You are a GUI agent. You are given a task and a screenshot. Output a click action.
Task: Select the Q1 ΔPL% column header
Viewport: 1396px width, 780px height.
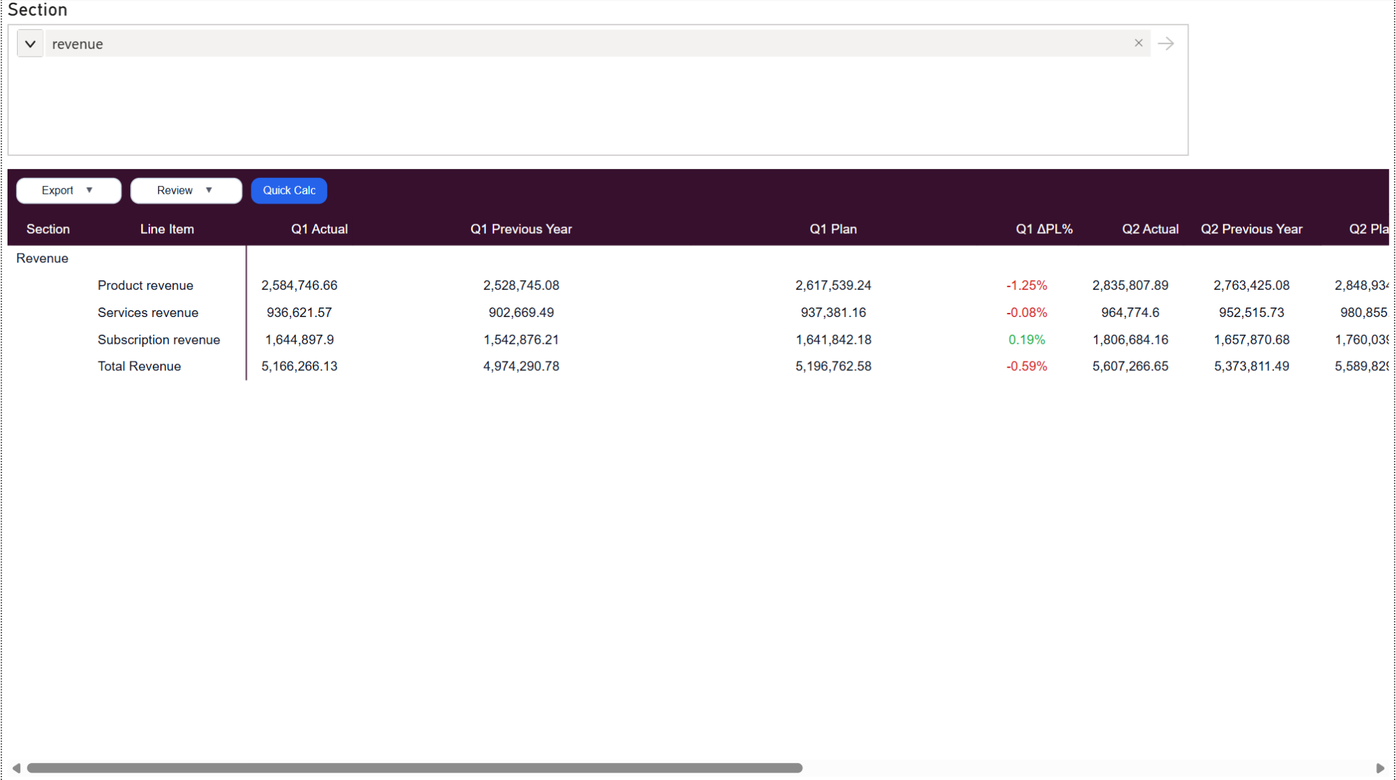point(1044,229)
